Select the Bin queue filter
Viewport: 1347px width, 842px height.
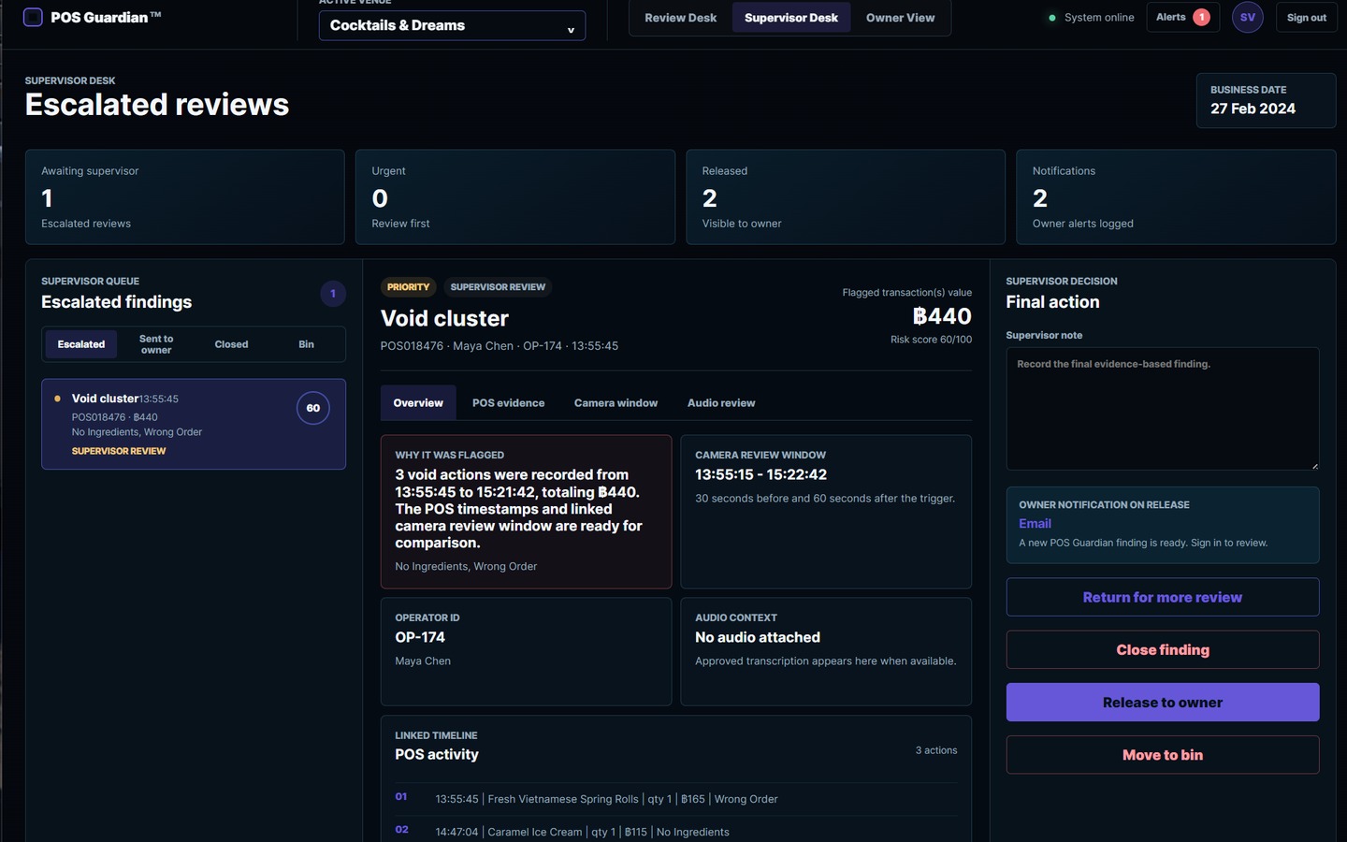pos(306,344)
